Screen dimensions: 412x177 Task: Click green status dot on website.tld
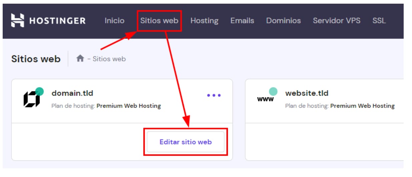273,91
